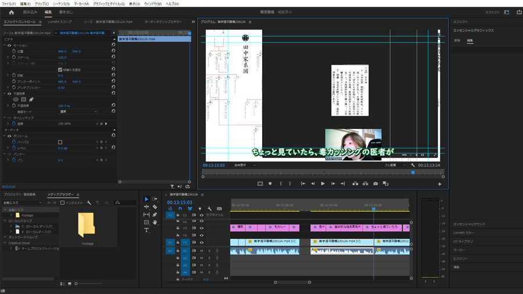Image resolution: width=523 pixels, height=294 pixels.
Task: Open the Favorites location dropdown
Action: pos(23,203)
